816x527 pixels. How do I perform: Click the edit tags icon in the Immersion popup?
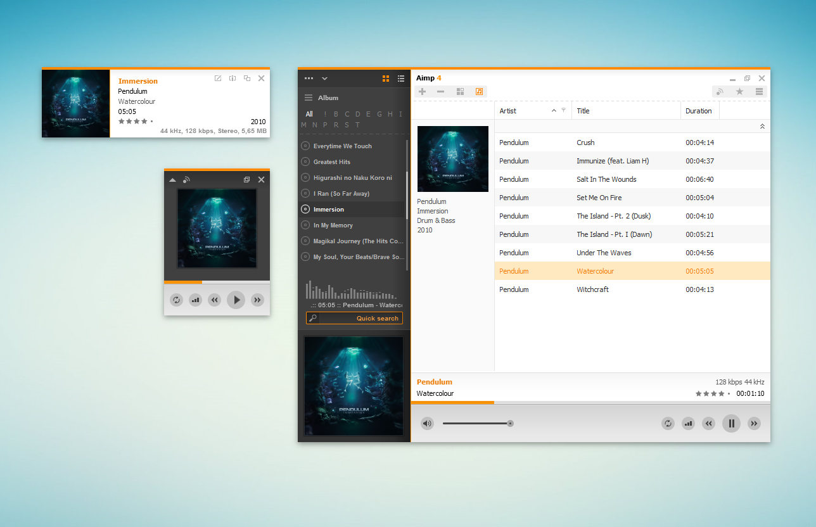click(218, 78)
